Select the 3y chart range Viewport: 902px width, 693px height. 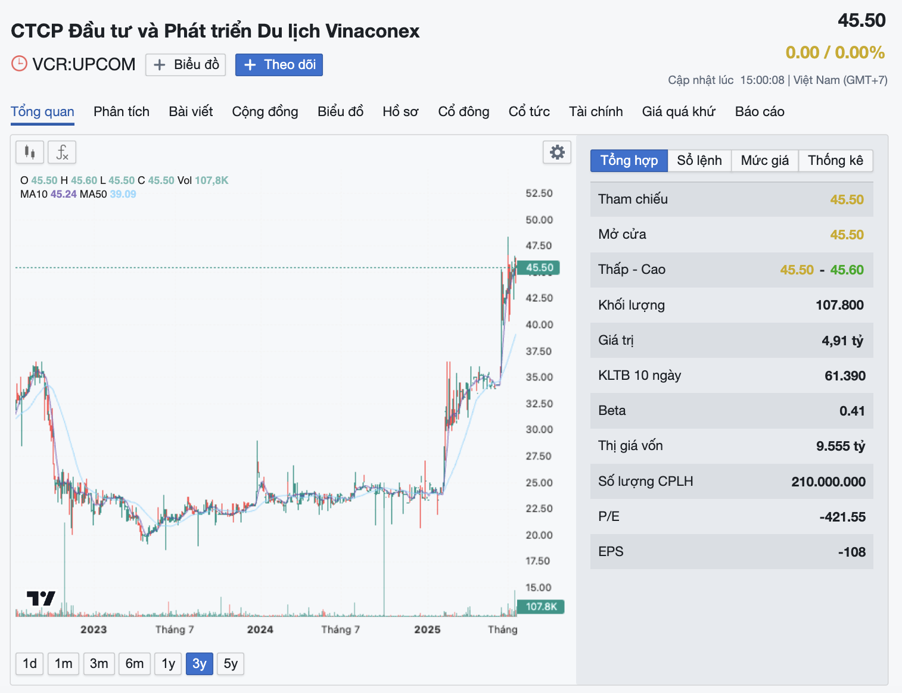click(x=200, y=664)
